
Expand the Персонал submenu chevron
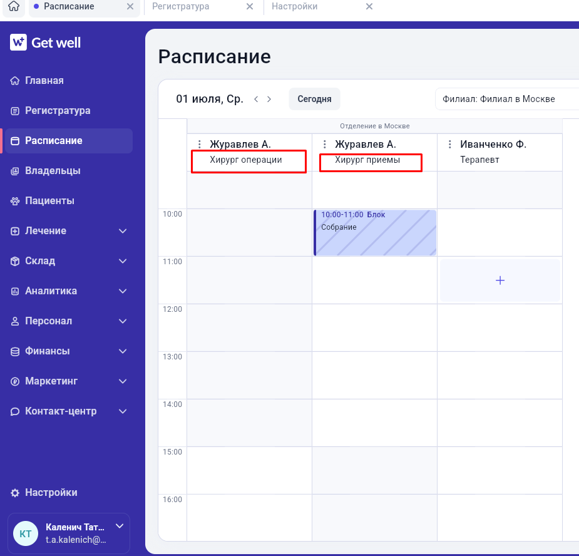point(123,321)
